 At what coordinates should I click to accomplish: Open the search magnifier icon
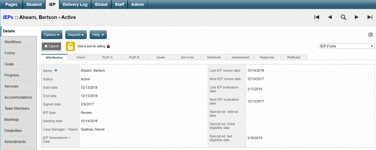click(343, 17)
